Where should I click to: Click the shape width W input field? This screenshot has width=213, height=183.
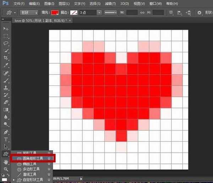point(132,12)
